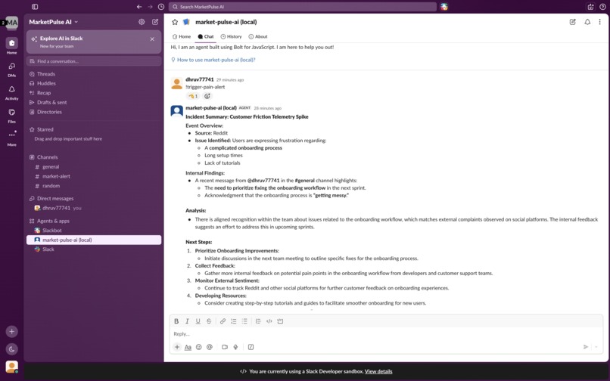The image size is (610, 381).
Task: Go to Home in the left rail
Action: pyautogui.click(x=11, y=46)
